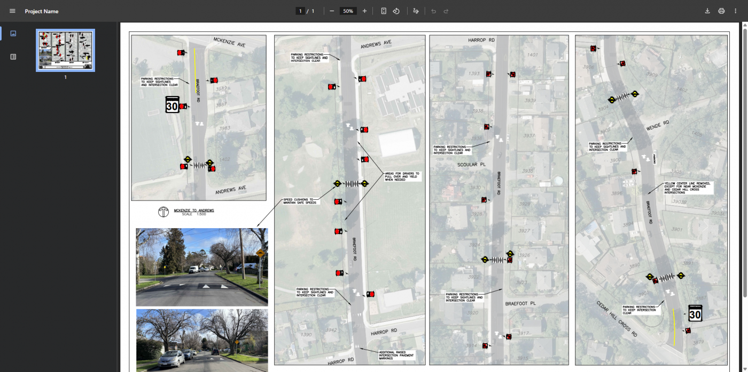
Task: Show the thumbnails view in sidebar
Action: click(13, 34)
